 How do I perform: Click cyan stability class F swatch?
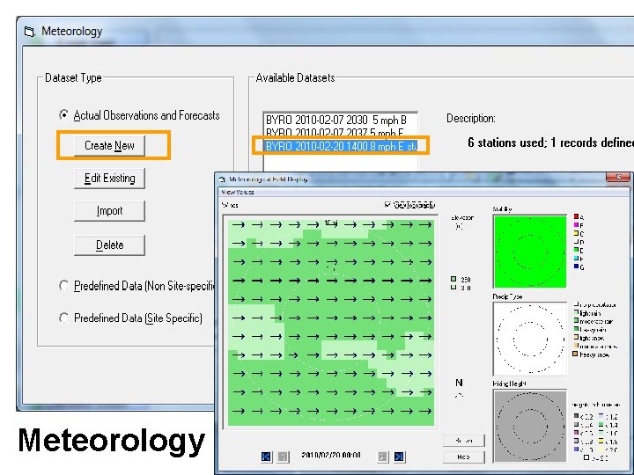pos(577,258)
